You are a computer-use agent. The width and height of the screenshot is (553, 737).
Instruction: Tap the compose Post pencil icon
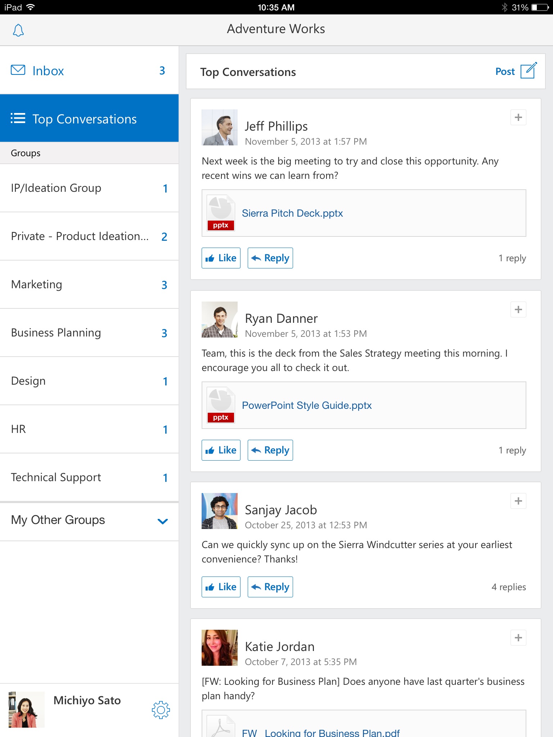pos(529,71)
